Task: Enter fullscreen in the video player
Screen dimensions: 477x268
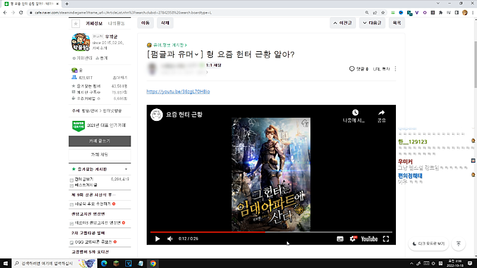Action: coord(386,239)
